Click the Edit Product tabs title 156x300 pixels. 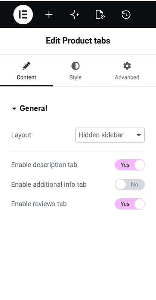pyautogui.click(x=78, y=41)
